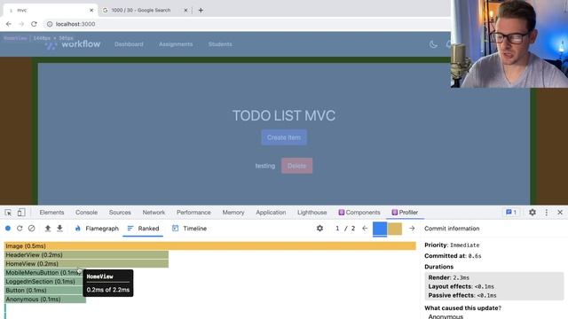Viewport: 568px width, 319px height.
Task: Save the profile using the download icon
Action: tap(59, 229)
